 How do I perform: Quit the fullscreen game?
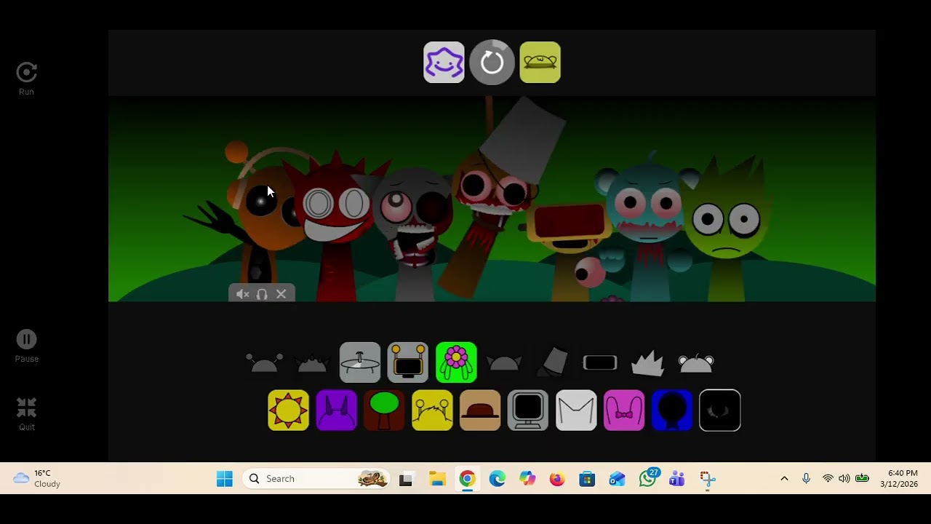pos(26,413)
